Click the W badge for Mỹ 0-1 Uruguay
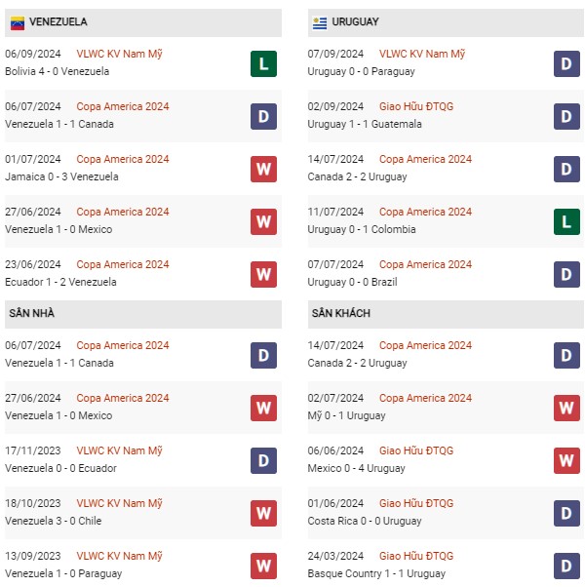 click(566, 408)
